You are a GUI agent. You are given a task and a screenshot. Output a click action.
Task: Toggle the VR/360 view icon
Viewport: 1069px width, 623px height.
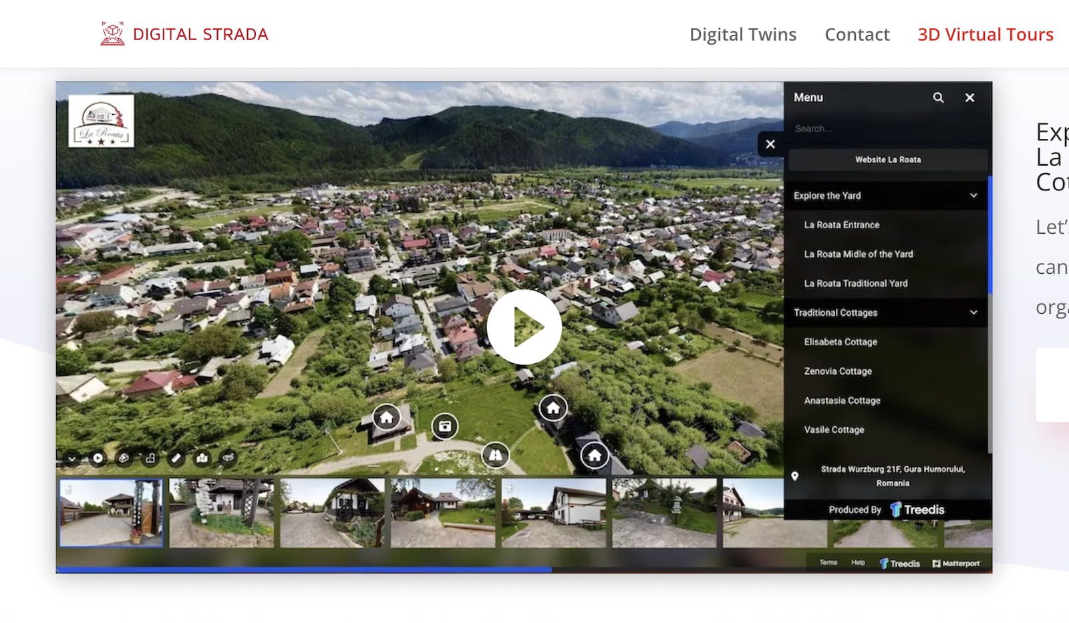[x=228, y=458]
